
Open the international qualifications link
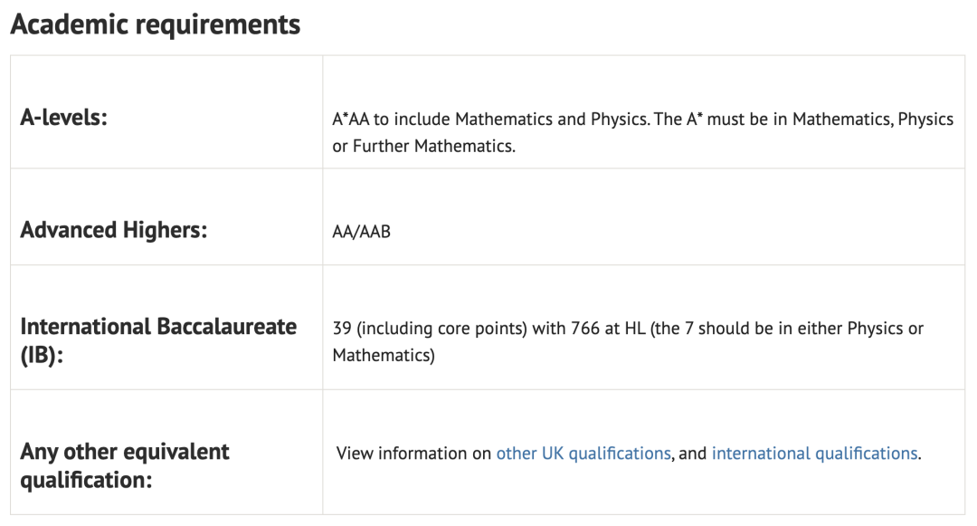(814, 454)
